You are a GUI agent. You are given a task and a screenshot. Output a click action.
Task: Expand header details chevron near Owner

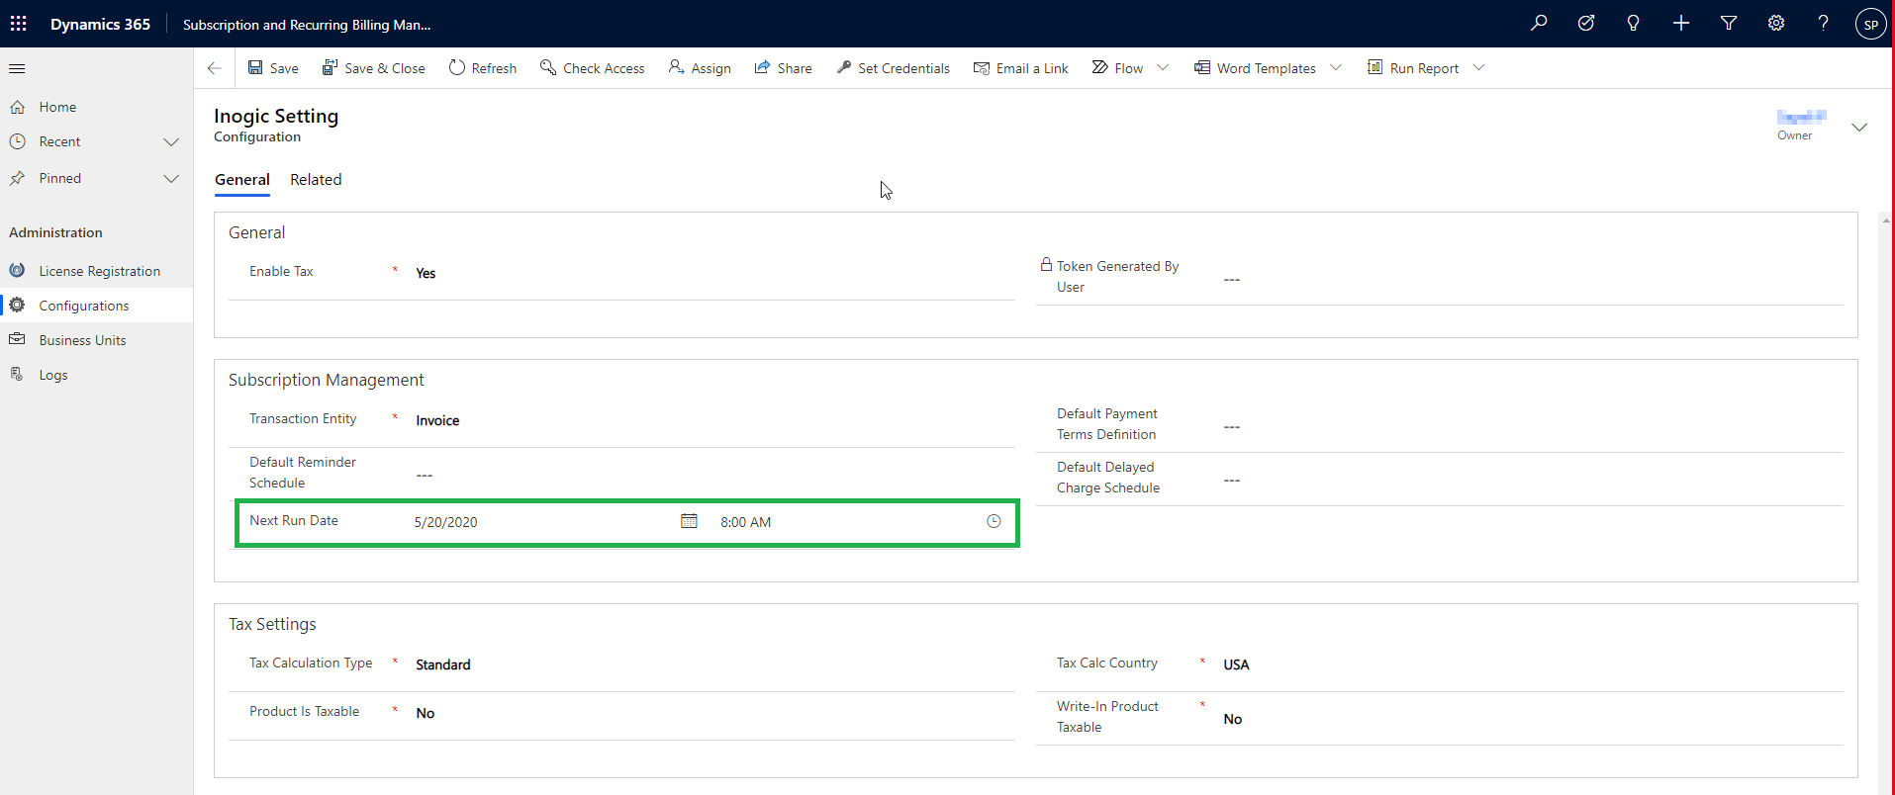click(x=1859, y=128)
